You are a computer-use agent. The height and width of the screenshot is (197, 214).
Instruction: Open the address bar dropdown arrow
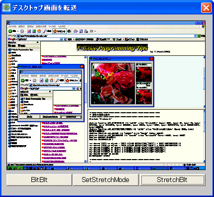coord(195,36)
